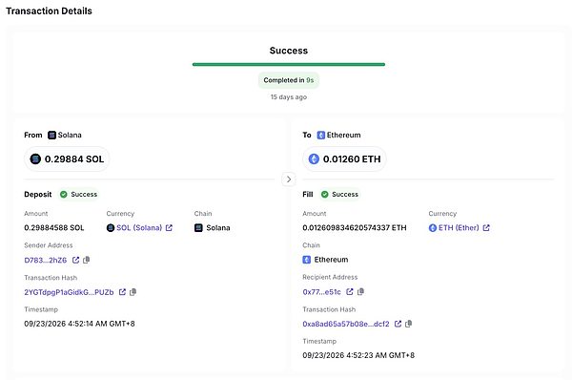572x380 pixels.
Task: Click transaction hash link 2YGTdpgP1aGidkG...PUZb
Action: [69, 292]
